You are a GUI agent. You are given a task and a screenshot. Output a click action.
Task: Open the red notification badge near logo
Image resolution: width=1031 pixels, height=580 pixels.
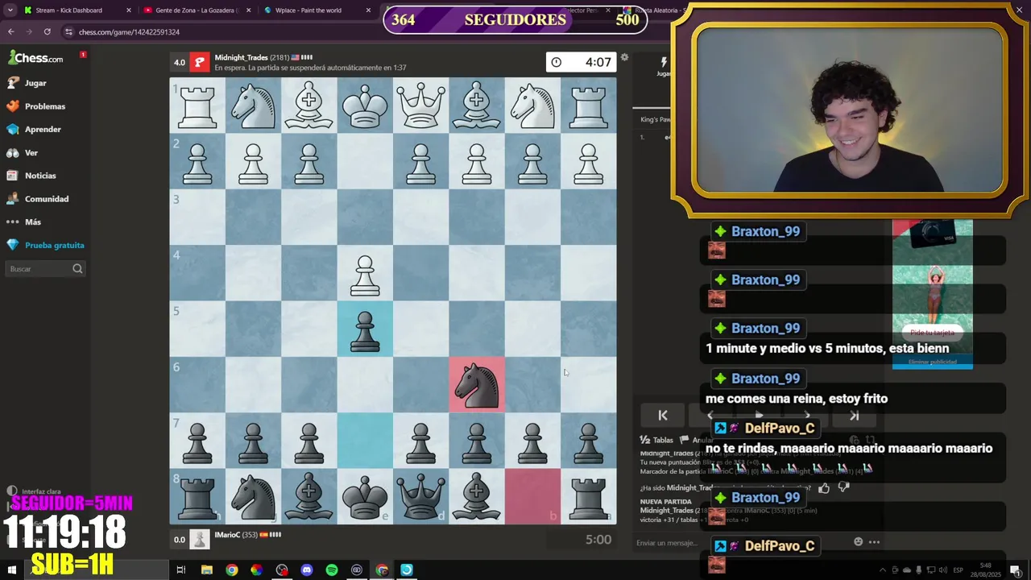click(x=83, y=55)
